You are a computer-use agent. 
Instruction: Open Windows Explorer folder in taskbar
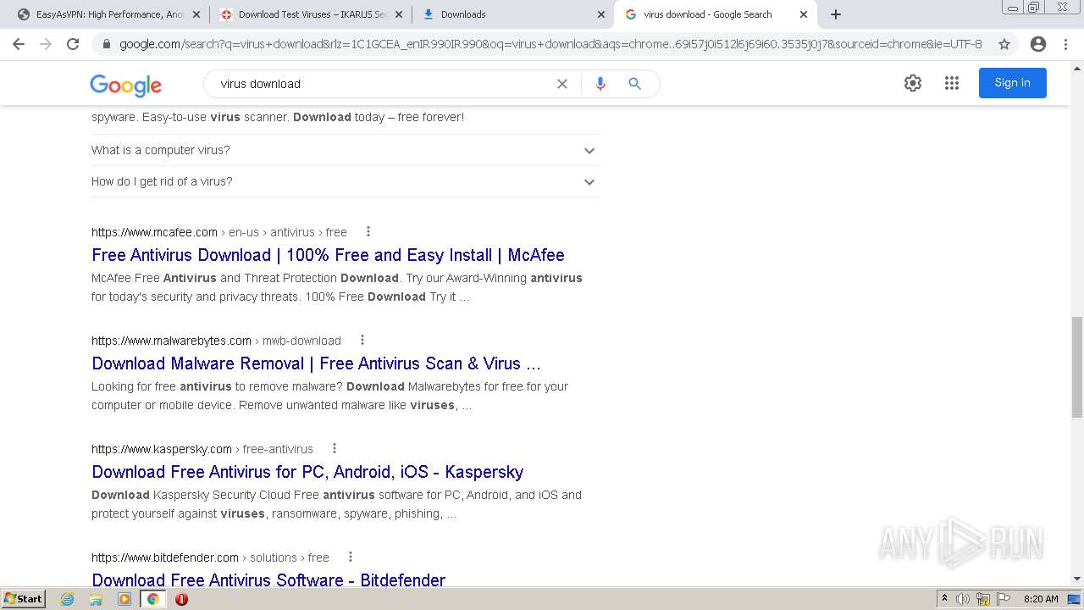[x=96, y=599]
